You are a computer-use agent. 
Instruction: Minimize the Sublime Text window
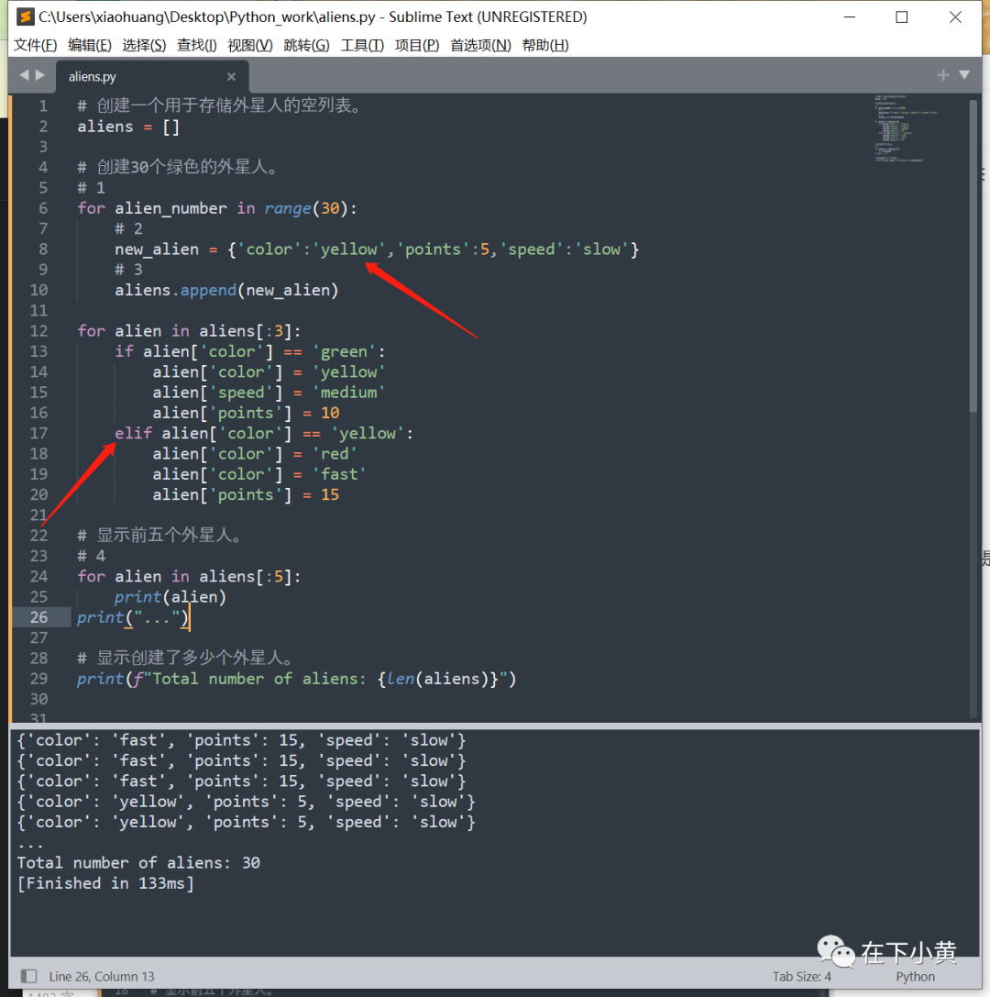(849, 17)
